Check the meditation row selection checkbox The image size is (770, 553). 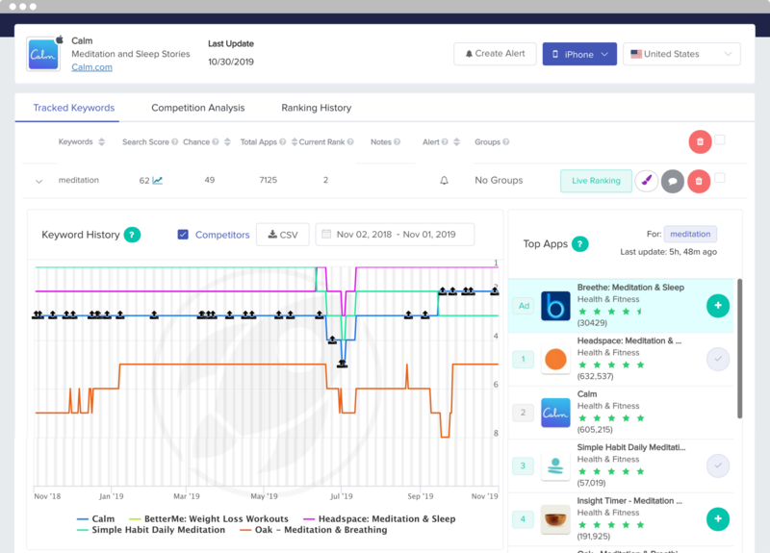pos(720,178)
